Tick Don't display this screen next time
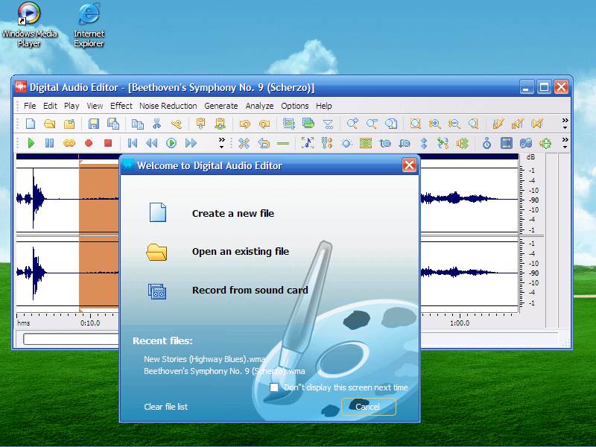This screenshot has width=596, height=447. pos(274,387)
